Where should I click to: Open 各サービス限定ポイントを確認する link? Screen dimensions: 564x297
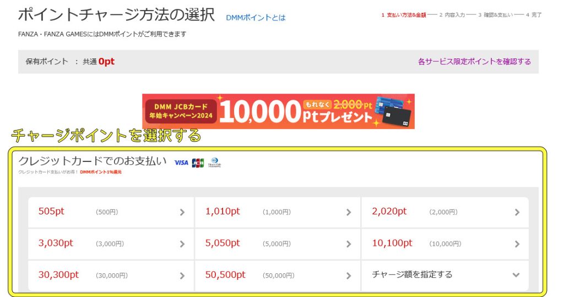point(474,62)
